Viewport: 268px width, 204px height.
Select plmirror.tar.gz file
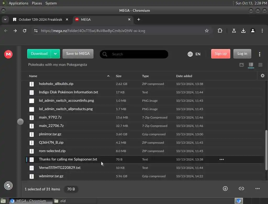pos(144,134)
